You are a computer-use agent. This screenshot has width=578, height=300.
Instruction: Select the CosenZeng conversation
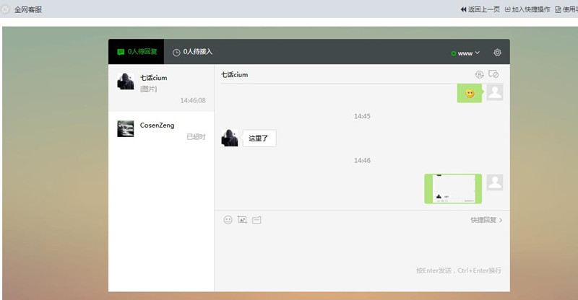[161, 130]
